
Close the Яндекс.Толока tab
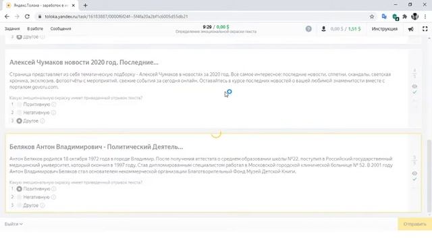point(74,5)
